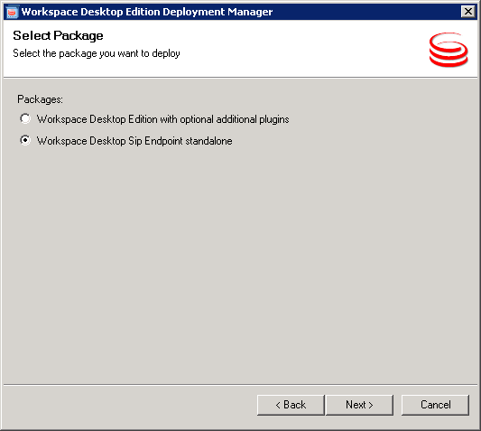Click the blank title bar area left of close
This screenshot has height=431, width=481.
[366, 12]
